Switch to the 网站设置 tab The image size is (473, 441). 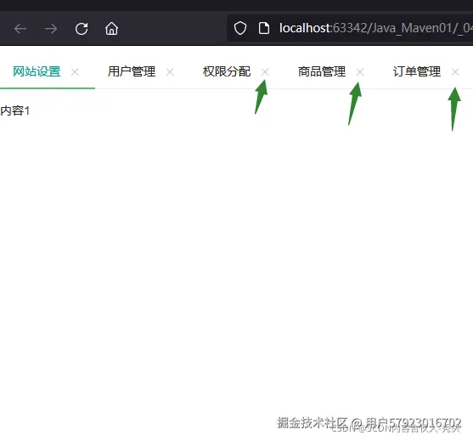click(x=37, y=72)
